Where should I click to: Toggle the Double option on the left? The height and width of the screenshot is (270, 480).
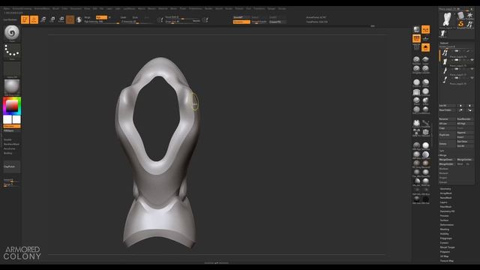coord(7,139)
